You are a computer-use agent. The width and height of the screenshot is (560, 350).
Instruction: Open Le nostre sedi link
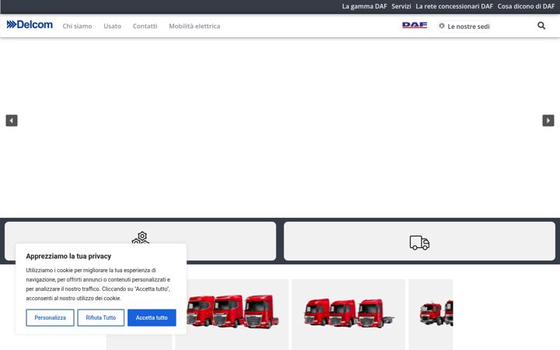tap(468, 26)
